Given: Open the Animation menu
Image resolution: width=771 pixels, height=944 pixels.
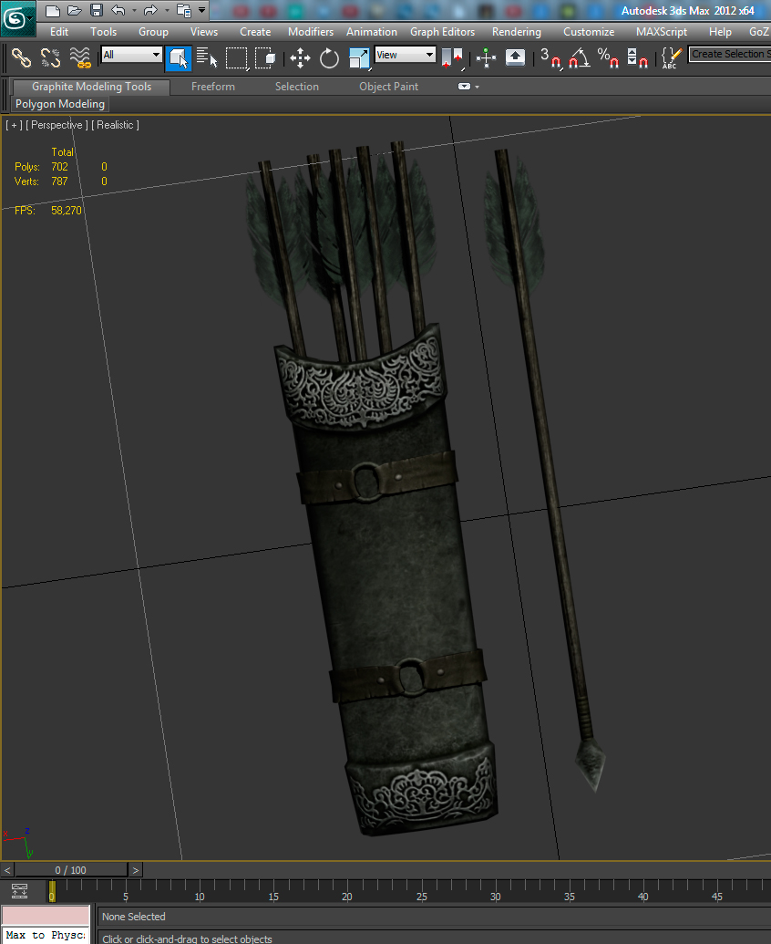Looking at the screenshot, I should tap(372, 32).
